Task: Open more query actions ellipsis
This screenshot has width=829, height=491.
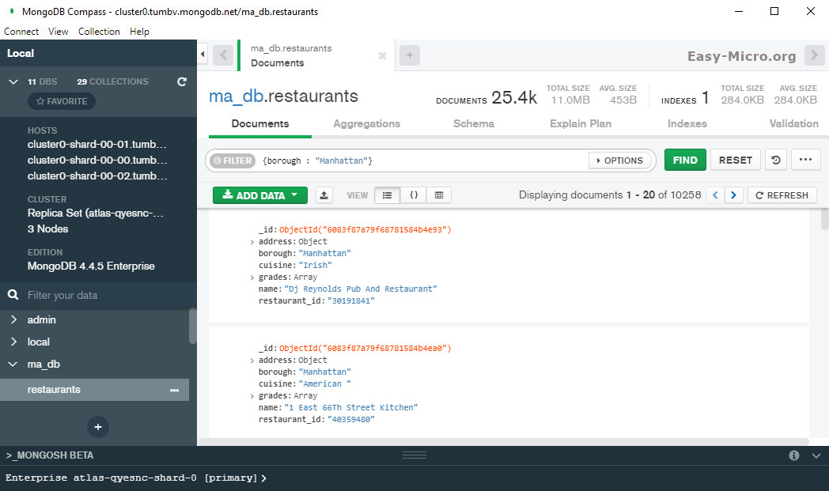Action: pyautogui.click(x=806, y=161)
